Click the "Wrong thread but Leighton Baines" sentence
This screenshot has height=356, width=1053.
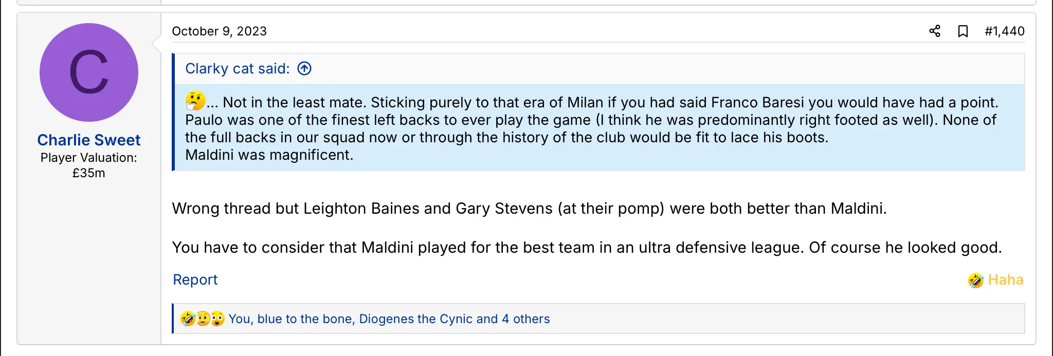pyautogui.click(x=529, y=209)
